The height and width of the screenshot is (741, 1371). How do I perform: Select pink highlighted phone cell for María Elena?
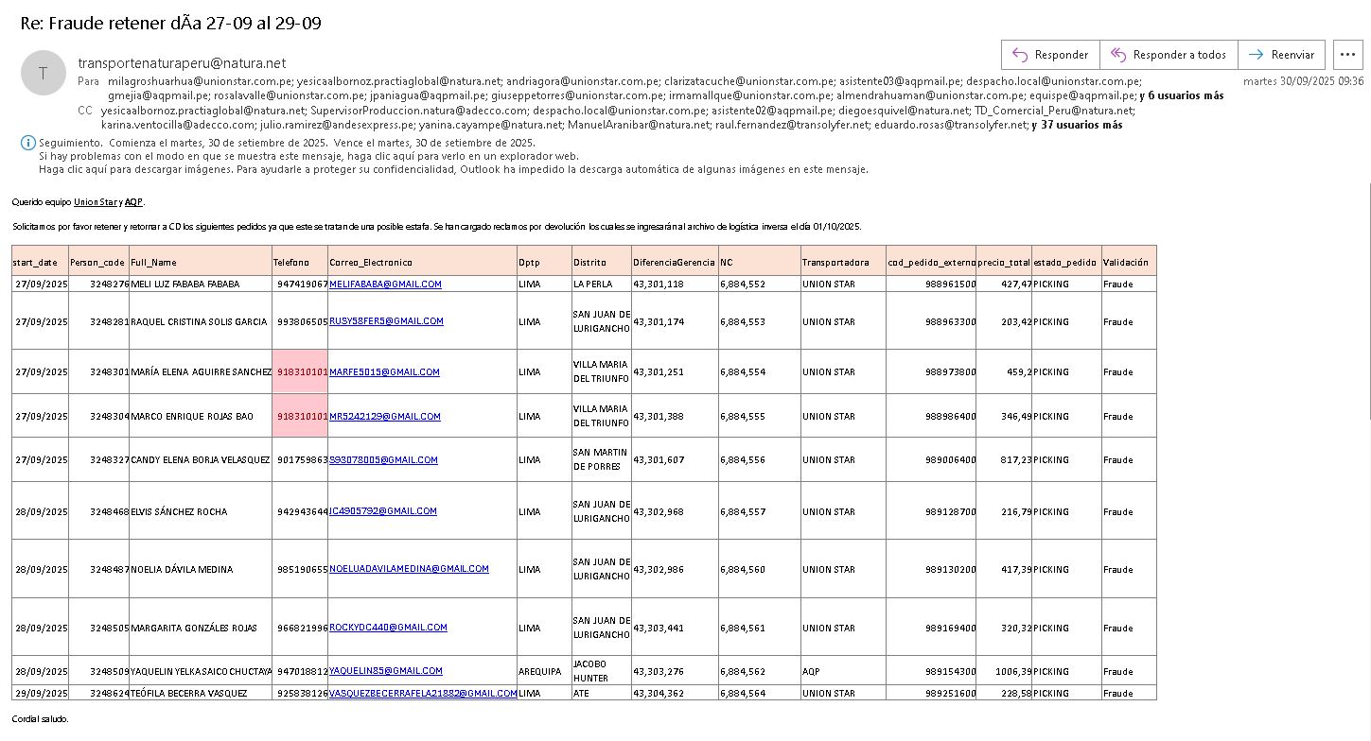coord(301,372)
